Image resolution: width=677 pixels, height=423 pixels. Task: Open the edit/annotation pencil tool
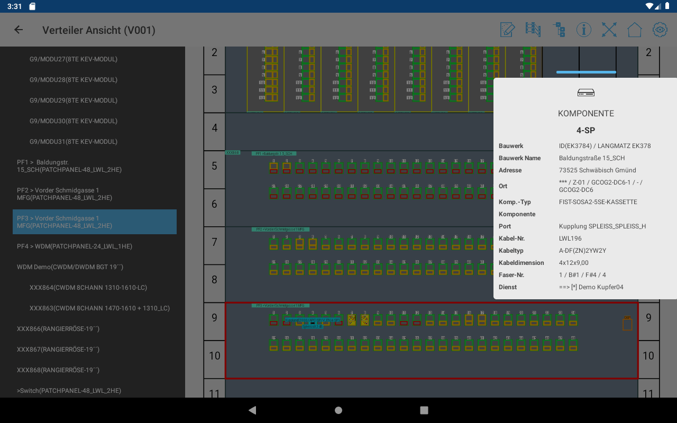[506, 30]
